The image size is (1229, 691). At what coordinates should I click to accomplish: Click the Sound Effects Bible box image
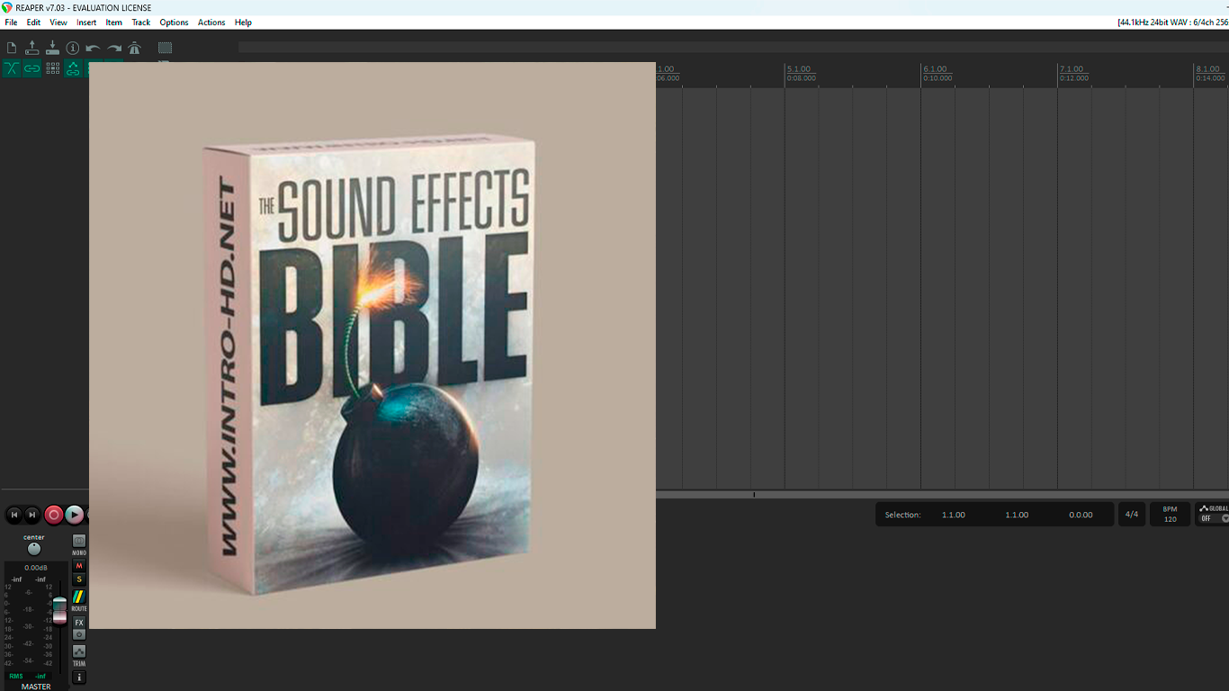click(x=372, y=345)
